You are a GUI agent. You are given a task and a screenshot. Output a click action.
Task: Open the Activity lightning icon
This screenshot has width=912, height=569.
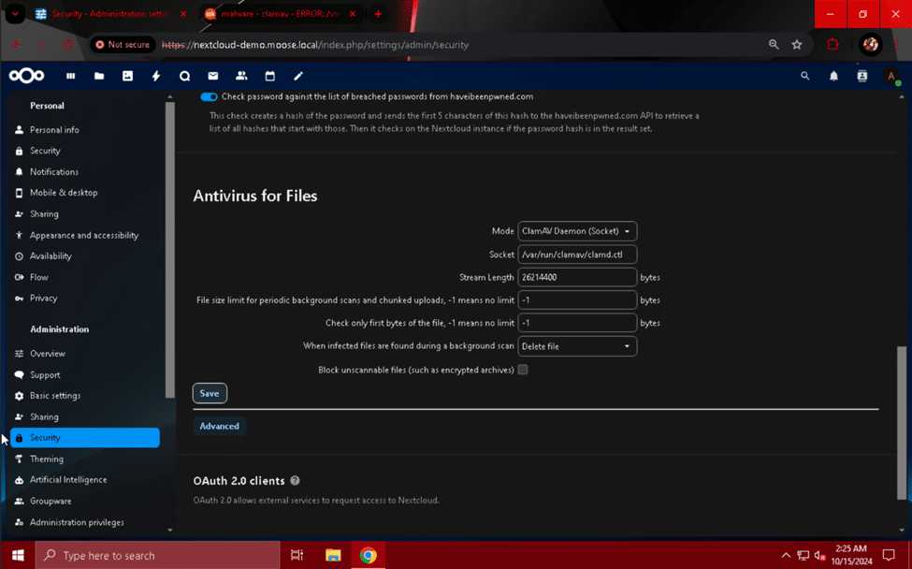point(156,76)
